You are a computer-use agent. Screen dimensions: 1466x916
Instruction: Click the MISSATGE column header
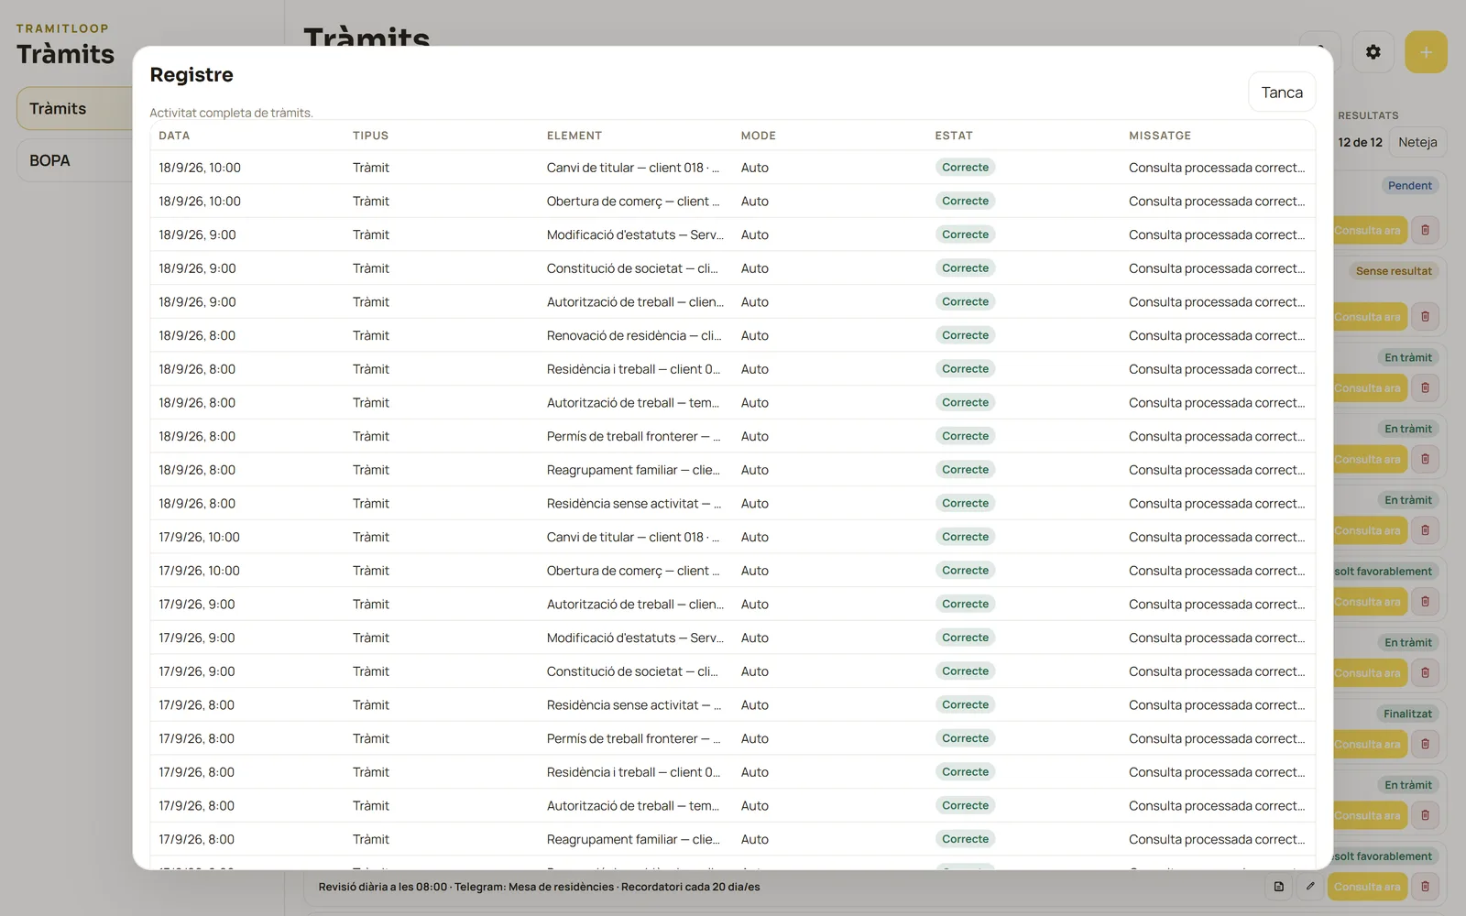pos(1160,136)
